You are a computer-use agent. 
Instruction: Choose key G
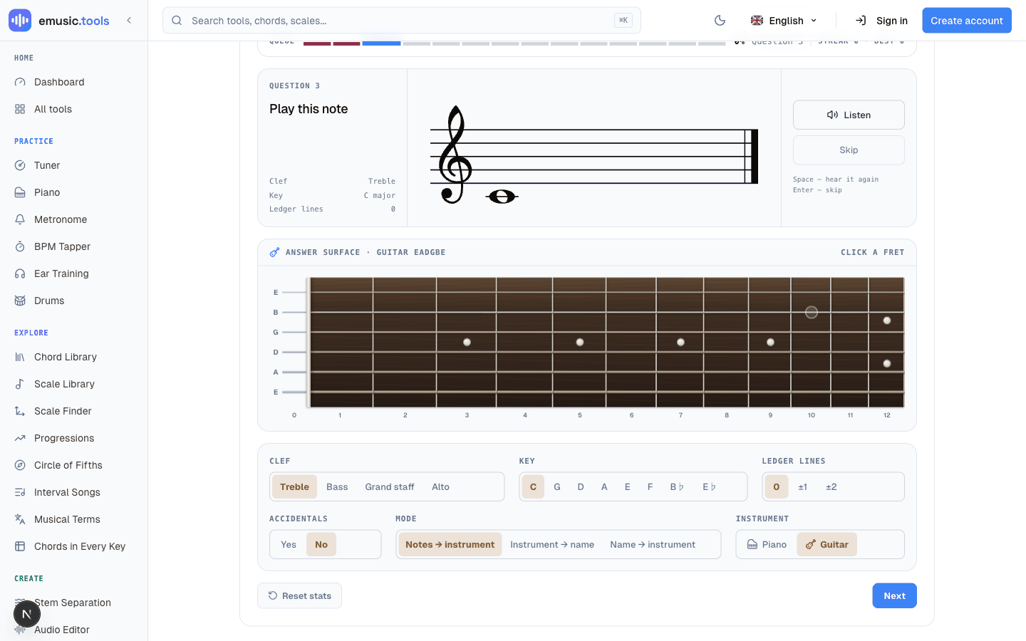(557, 487)
